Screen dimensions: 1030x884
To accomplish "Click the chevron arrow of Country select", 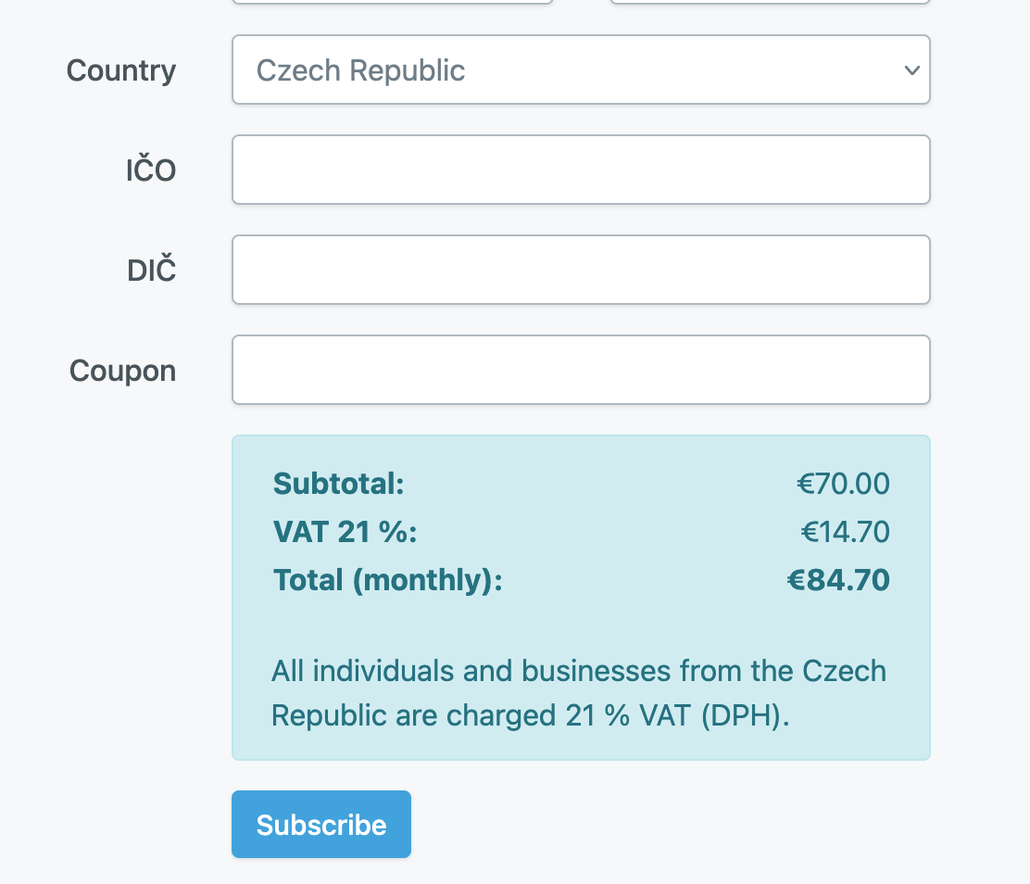I will tap(911, 69).
